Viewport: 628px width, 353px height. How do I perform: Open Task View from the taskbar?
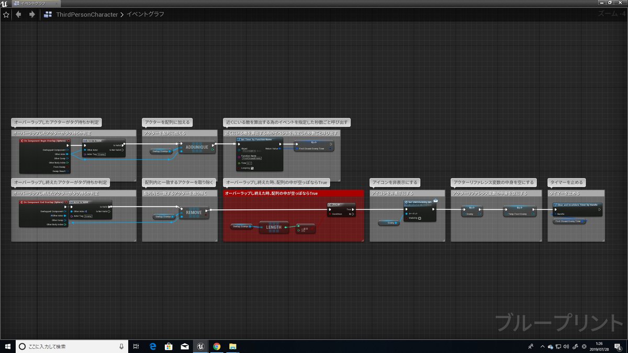click(x=136, y=346)
